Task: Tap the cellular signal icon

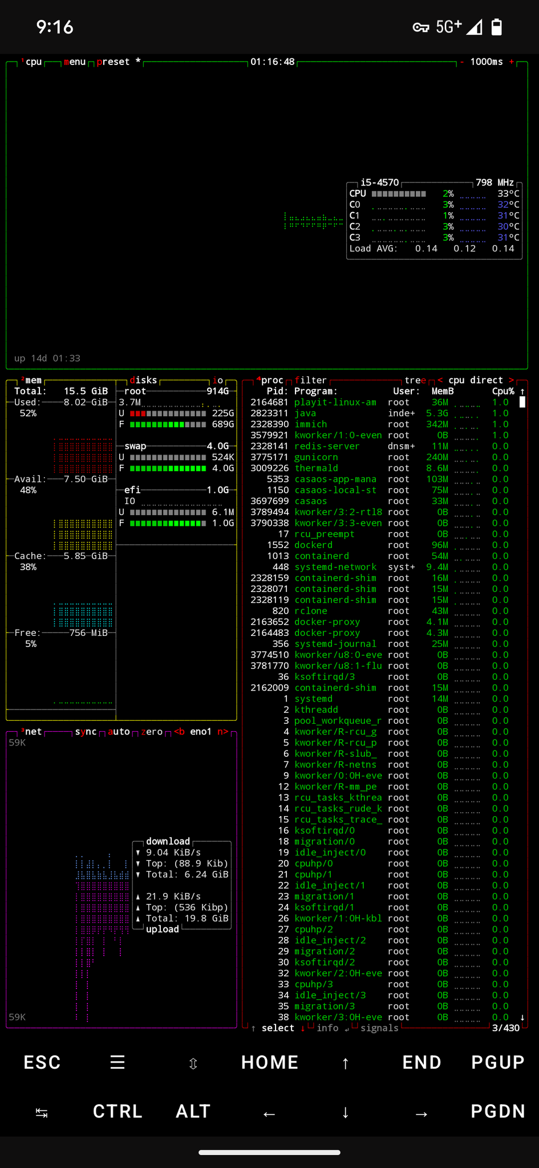Action: (474, 27)
